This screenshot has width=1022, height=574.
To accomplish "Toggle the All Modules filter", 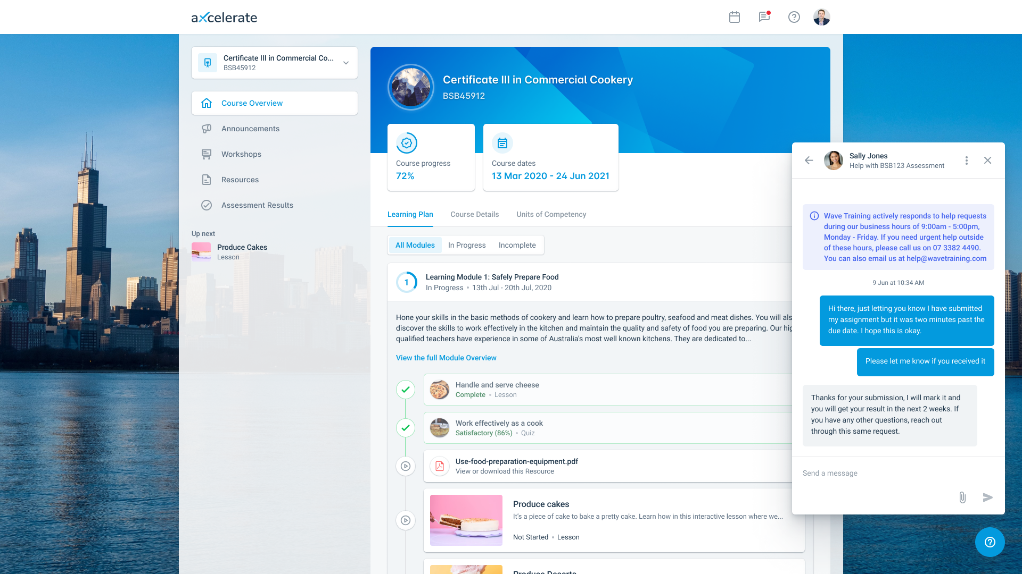I will (x=415, y=245).
